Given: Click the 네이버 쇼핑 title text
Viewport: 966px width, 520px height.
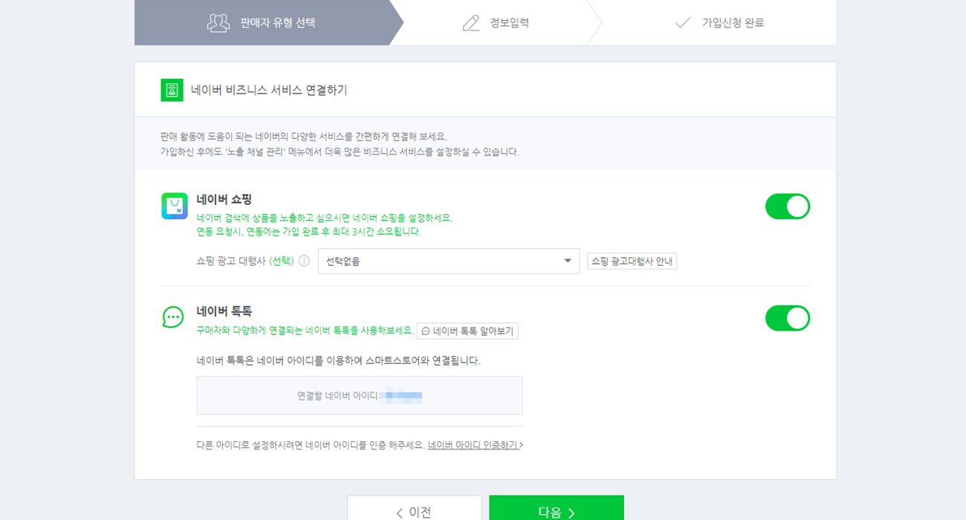Looking at the screenshot, I should pyautogui.click(x=224, y=199).
